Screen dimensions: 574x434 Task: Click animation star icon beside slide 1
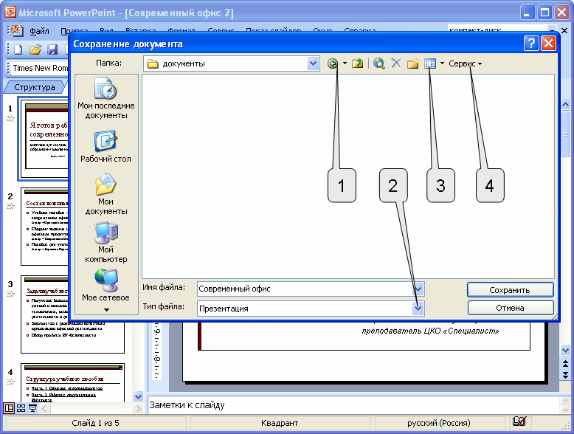[x=10, y=119]
